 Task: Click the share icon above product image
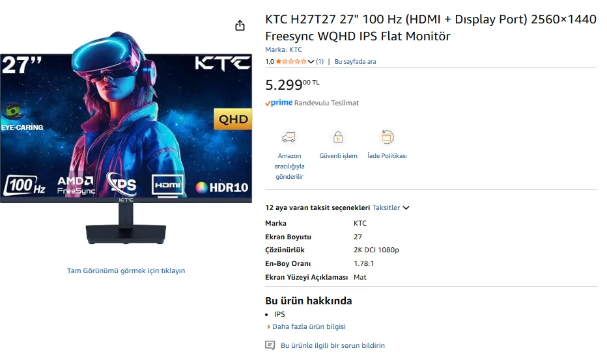click(x=240, y=25)
